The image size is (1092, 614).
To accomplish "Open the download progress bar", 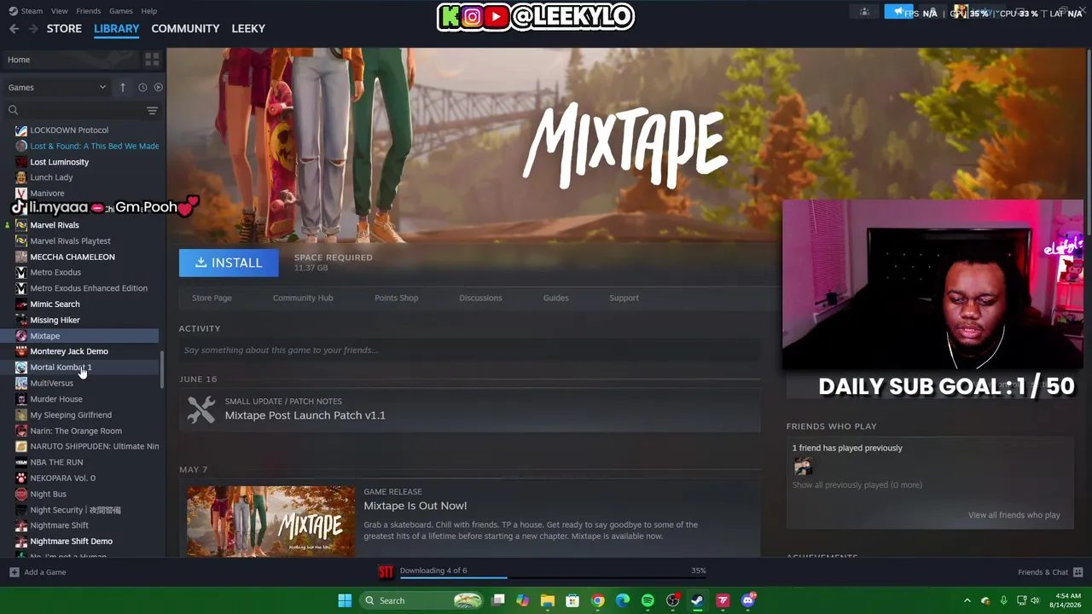I will click(553, 576).
